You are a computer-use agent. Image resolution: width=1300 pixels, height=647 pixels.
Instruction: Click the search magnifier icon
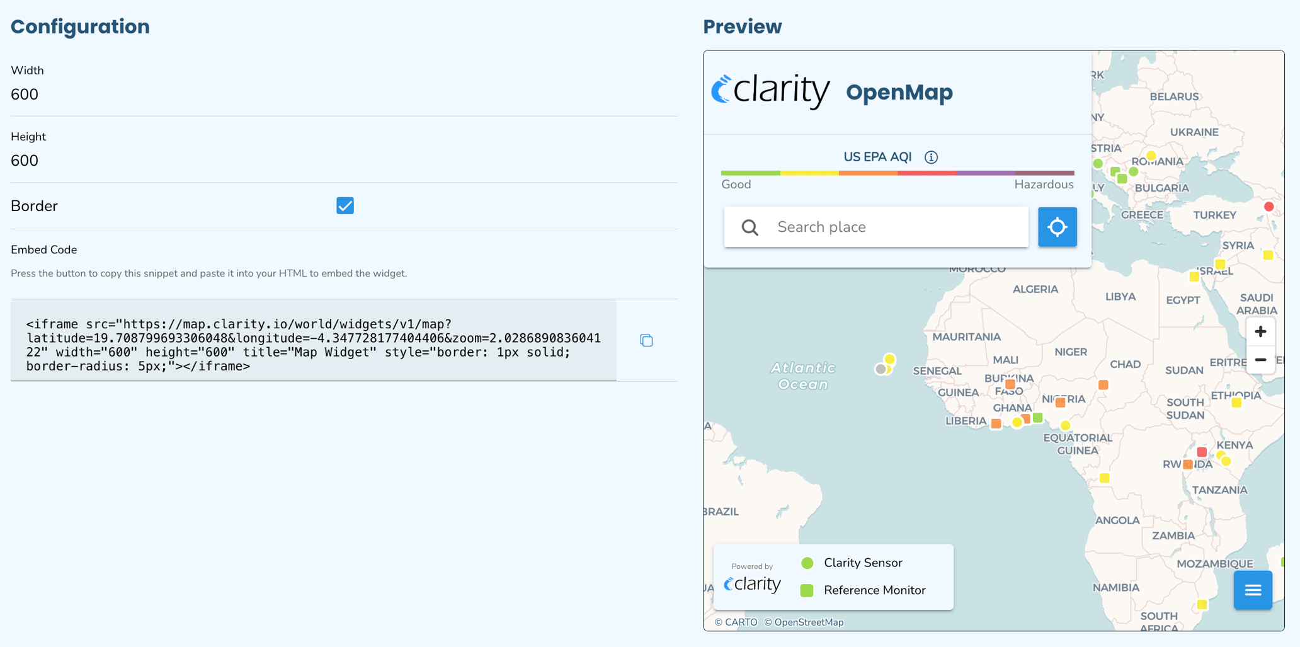coord(750,227)
